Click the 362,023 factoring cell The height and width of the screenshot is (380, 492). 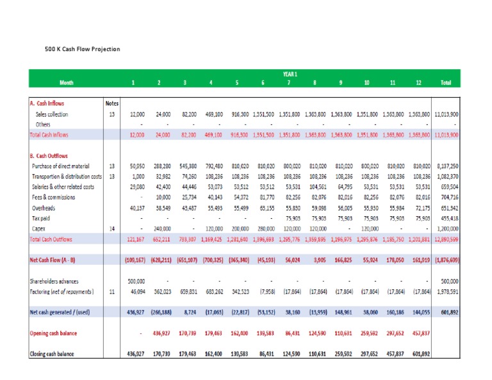163,292
